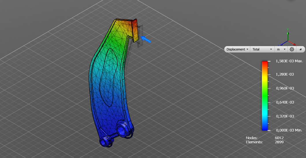The image size is (306, 158).
Task: Click the 1,583E-03 Max. legend value
Action: (289, 61)
